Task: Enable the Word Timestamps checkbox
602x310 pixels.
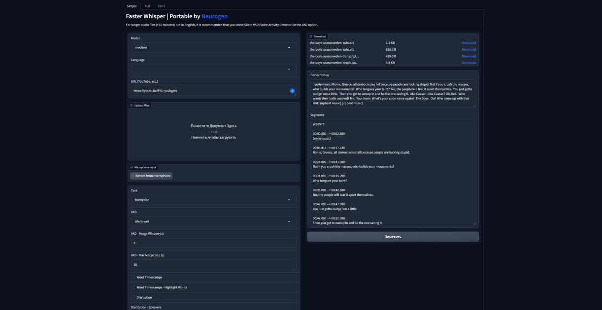Action: [x=133, y=278]
